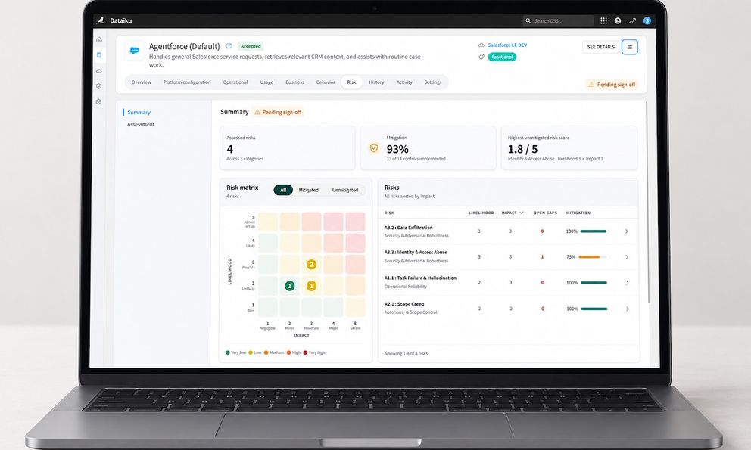Click warning icon in Summary pending badge
Image resolution: width=751 pixels, height=450 pixels.
257,112
